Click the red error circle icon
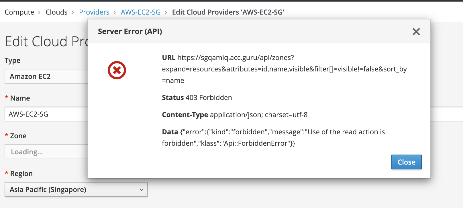The image size is (463, 208). (117, 70)
